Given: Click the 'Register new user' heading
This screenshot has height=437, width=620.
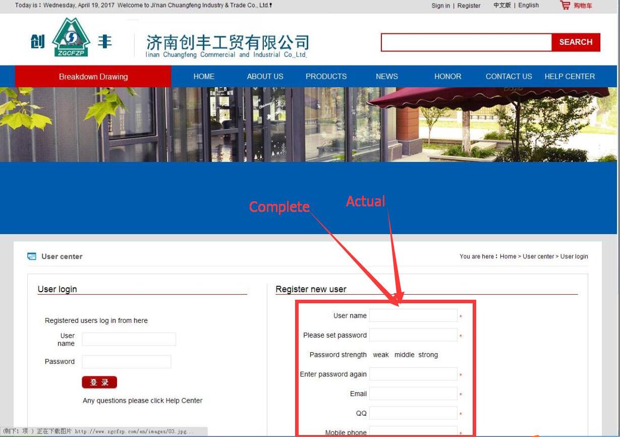Looking at the screenshot, I should pos(311,289).
